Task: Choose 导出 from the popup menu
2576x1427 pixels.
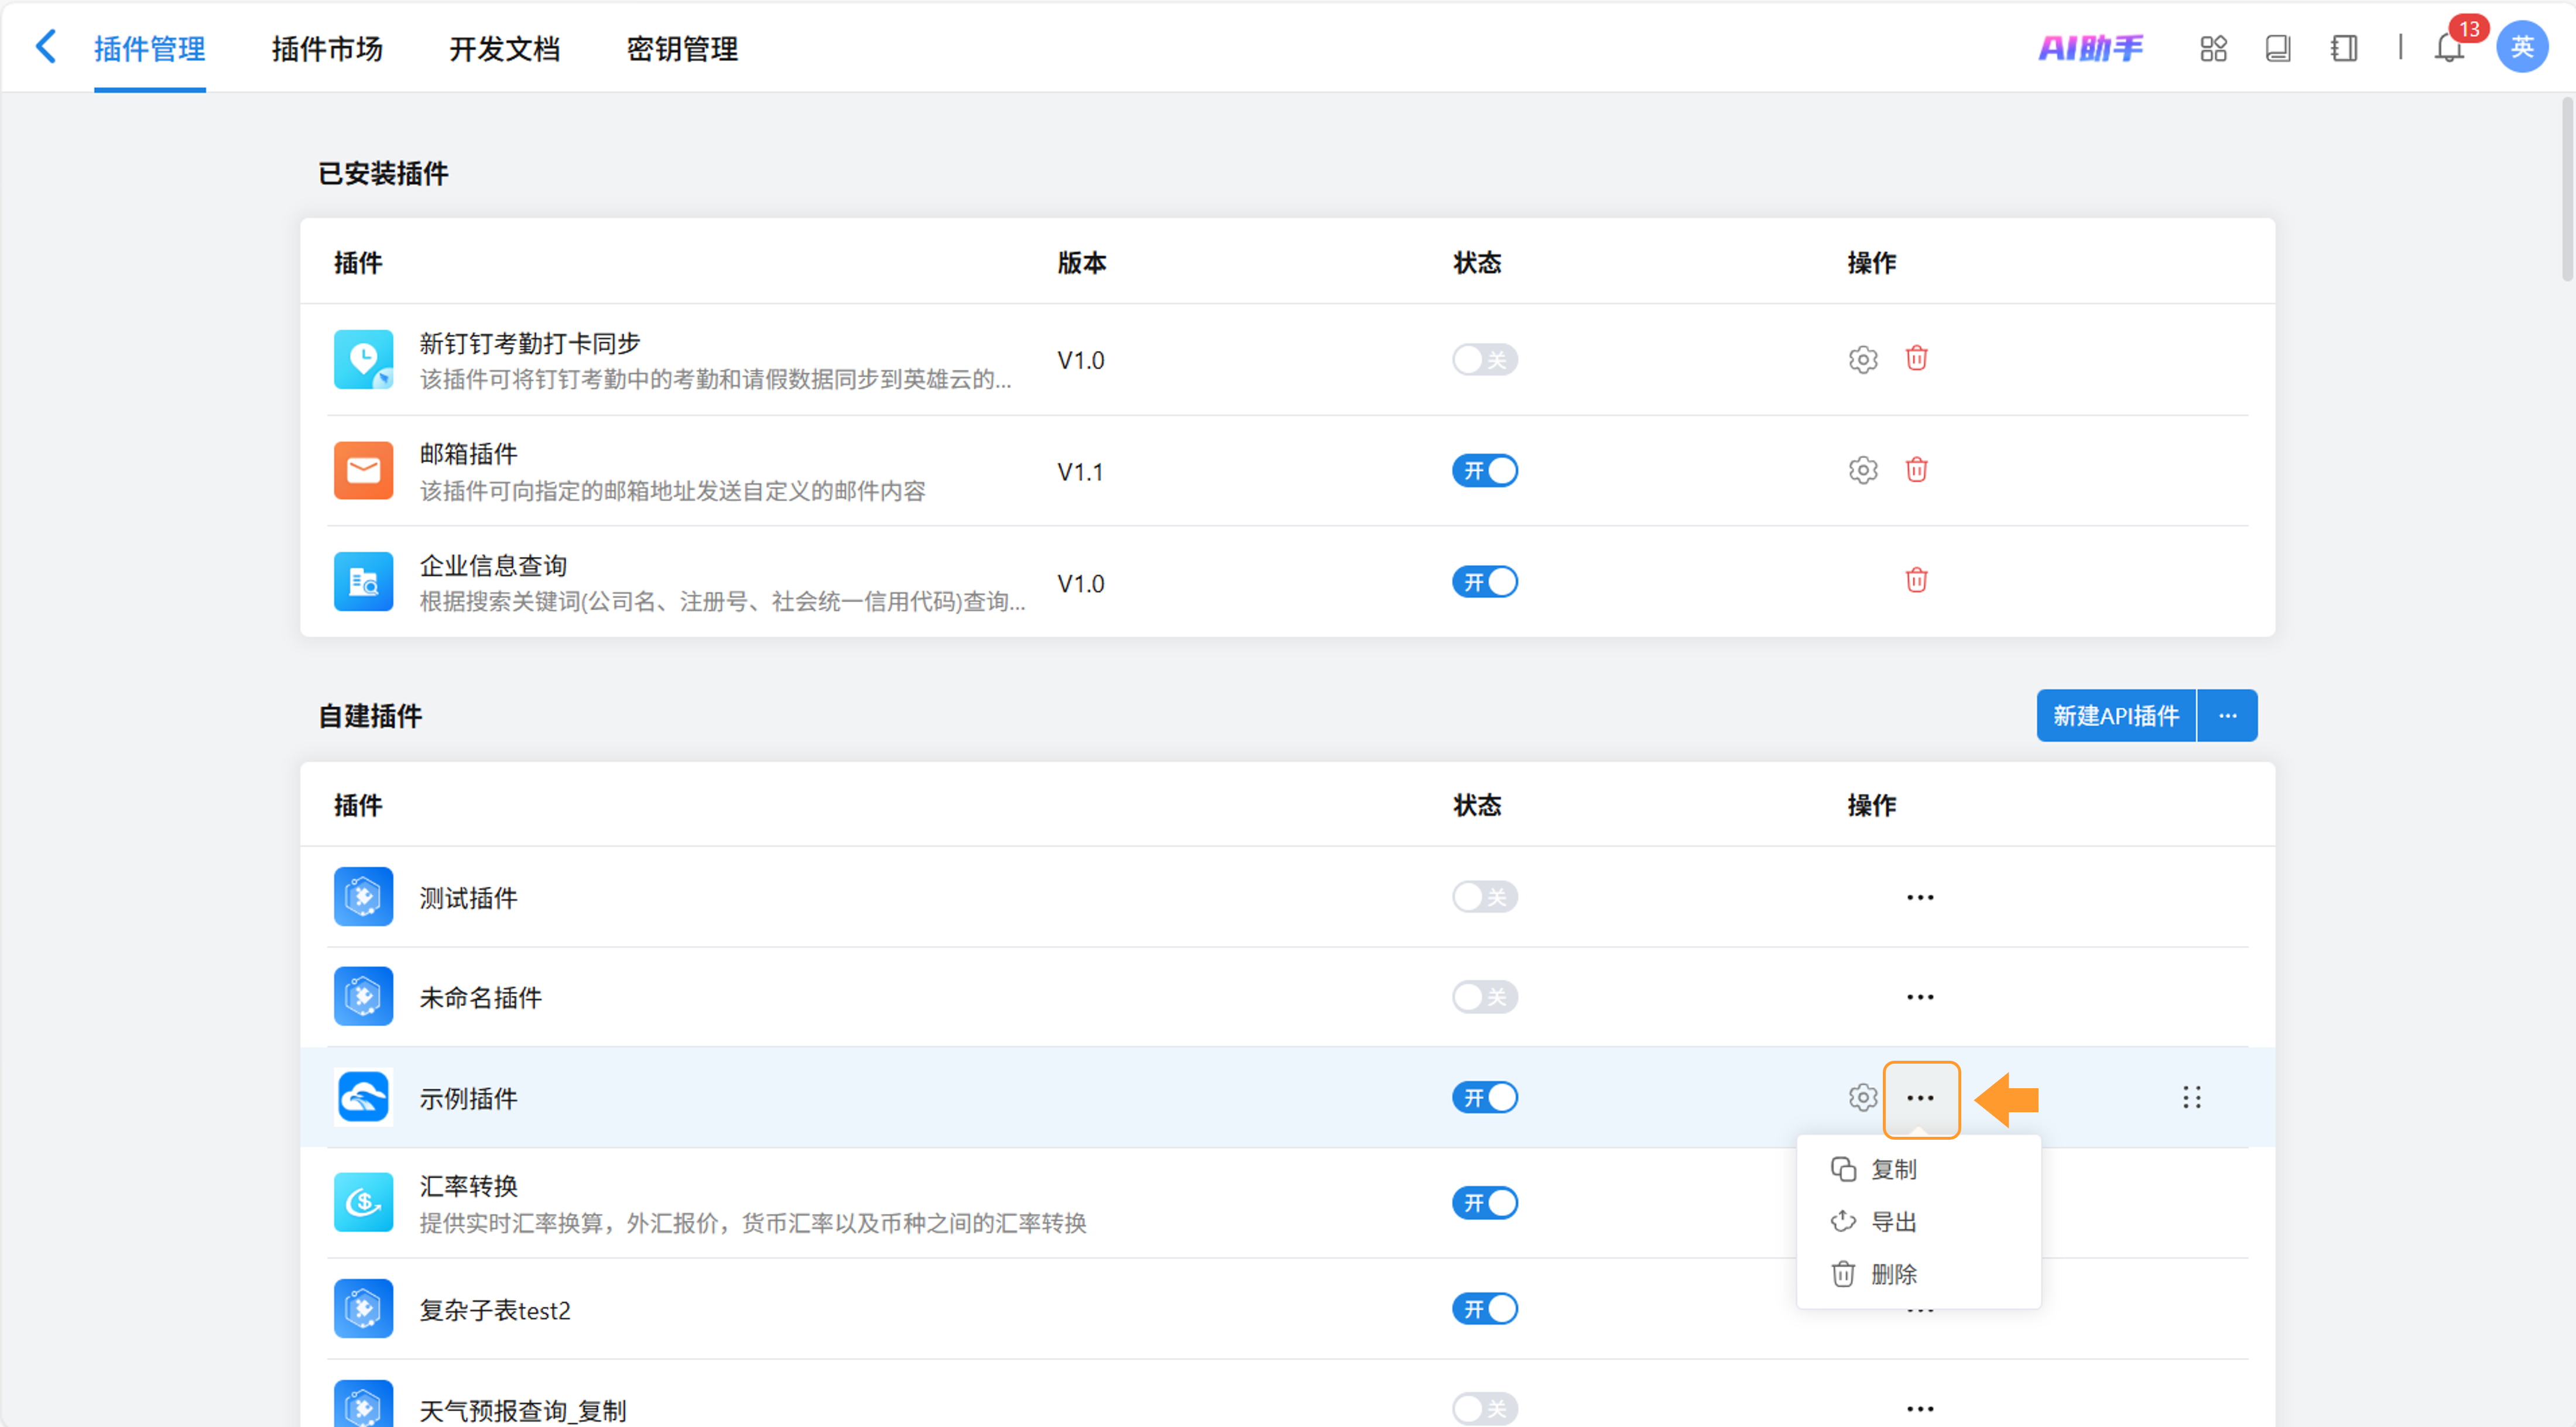Action: click(1892, 1221)
